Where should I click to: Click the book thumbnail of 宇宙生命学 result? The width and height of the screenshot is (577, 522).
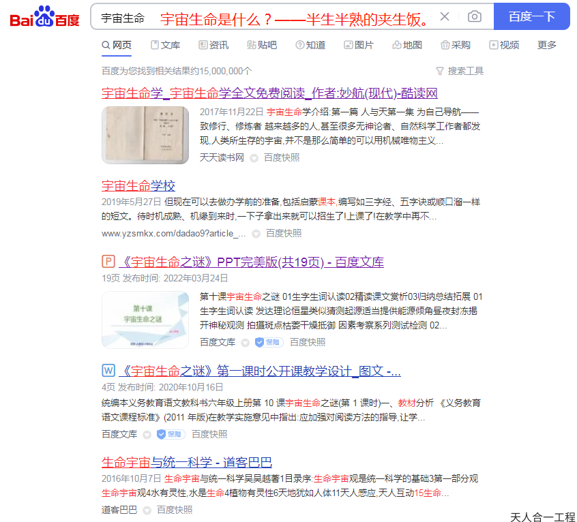pyautogui.click(x=145, y=135)
